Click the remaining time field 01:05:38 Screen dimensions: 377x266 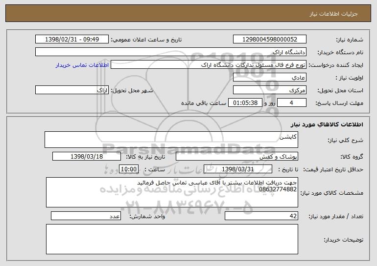(245, 102)
